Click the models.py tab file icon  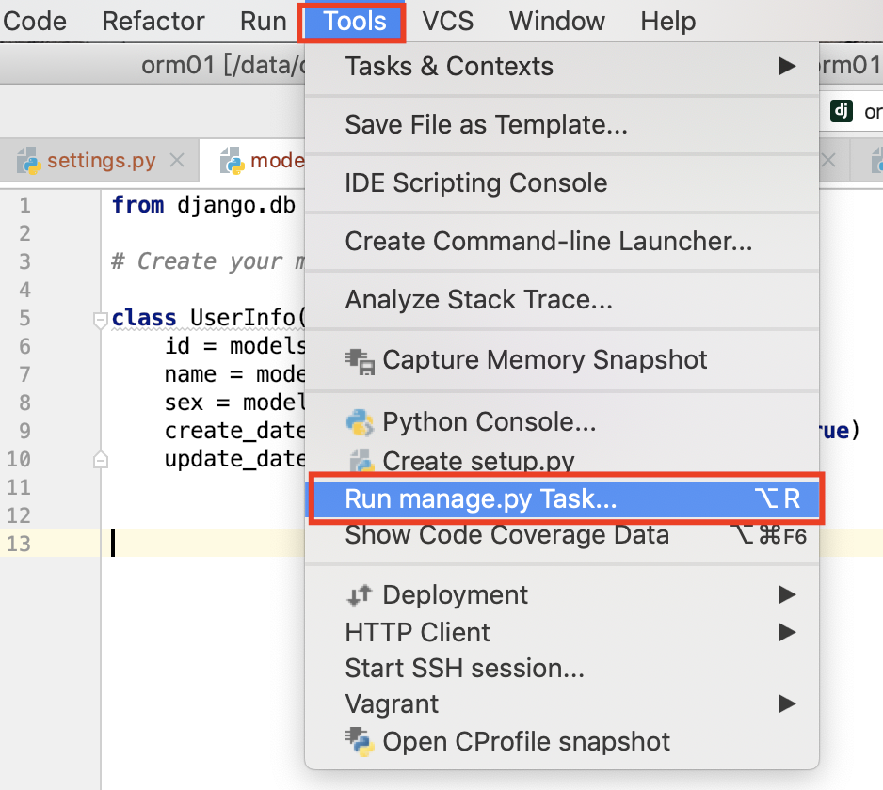[x=232, y=161]
